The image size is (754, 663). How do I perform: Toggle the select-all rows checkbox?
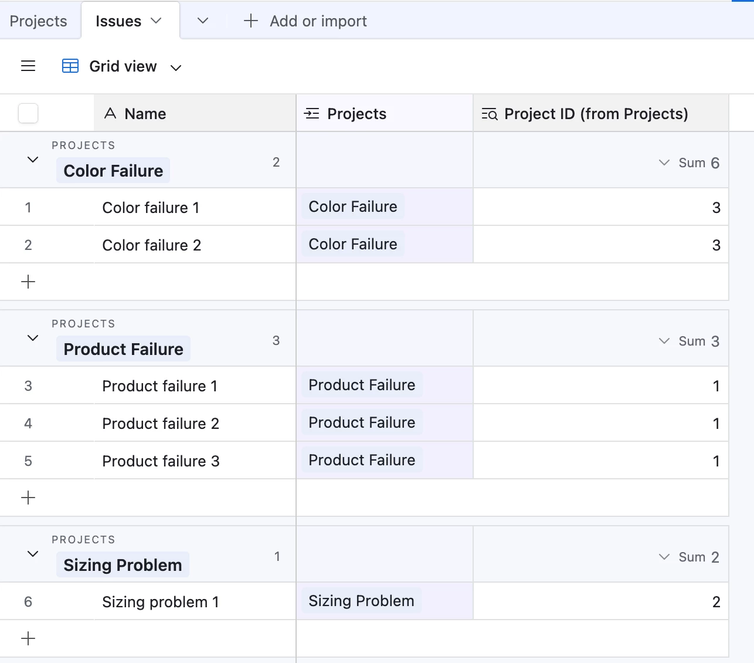28,113
